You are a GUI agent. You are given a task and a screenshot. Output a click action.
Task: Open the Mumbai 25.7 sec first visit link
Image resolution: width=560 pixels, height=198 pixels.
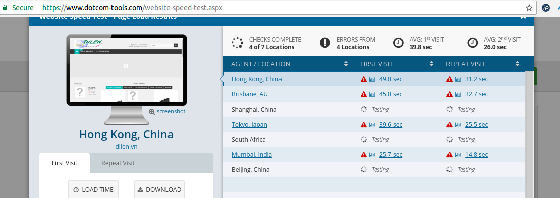pos(390,155)
